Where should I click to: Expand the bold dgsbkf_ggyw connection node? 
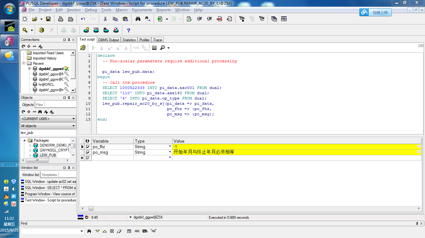pos(29,68)
